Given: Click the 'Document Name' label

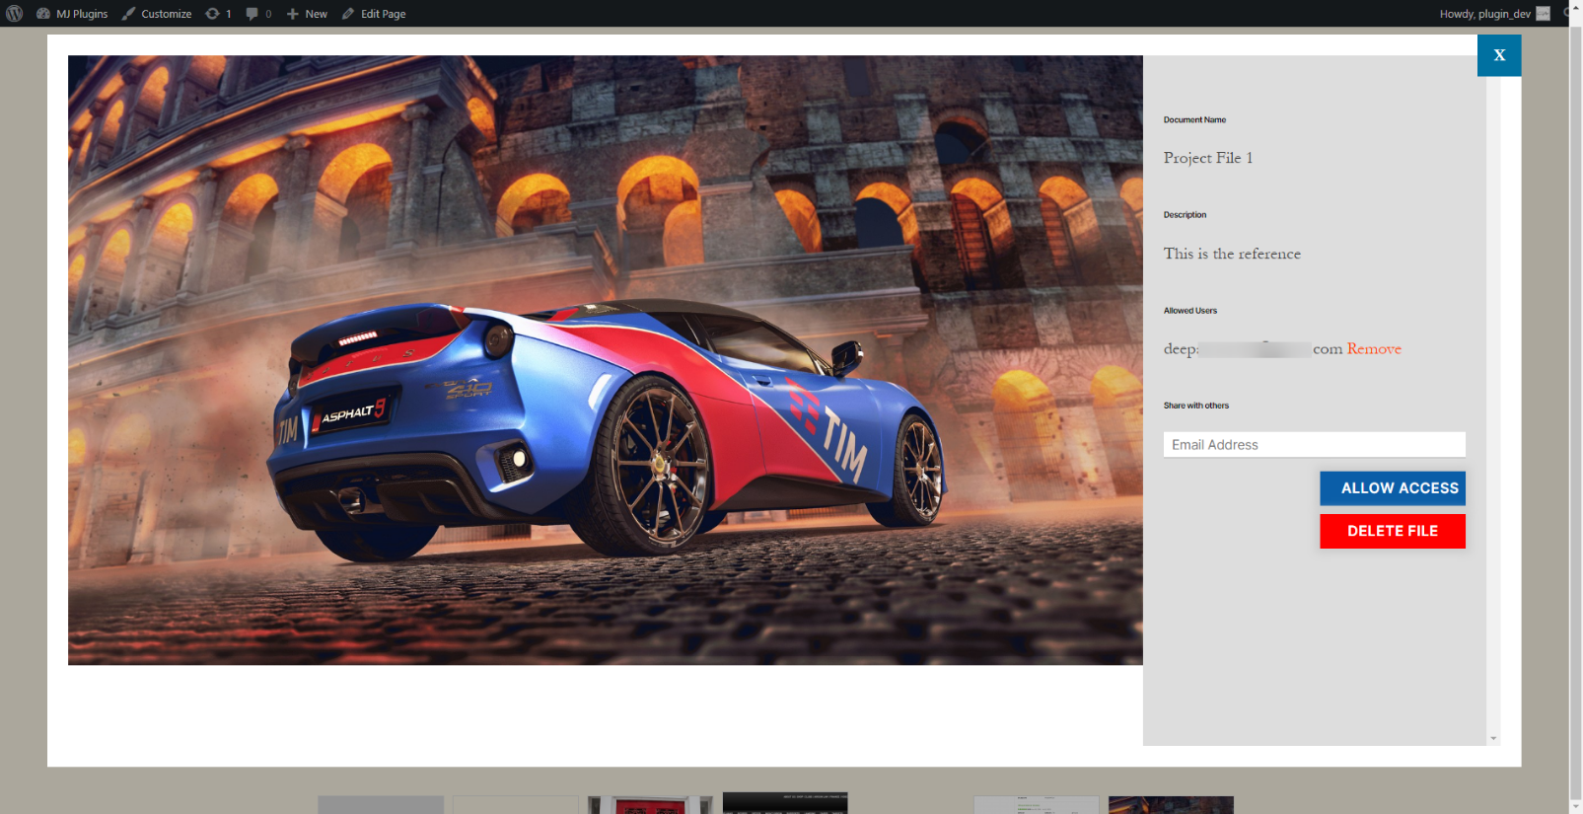Looking at the screenshot, I should (x=1194, y=120).
